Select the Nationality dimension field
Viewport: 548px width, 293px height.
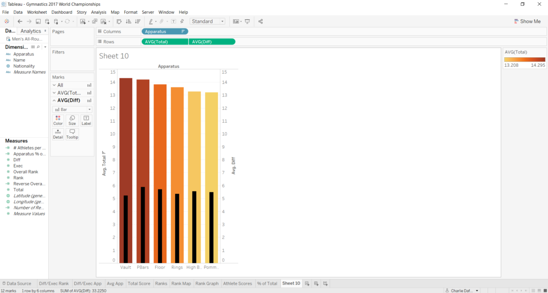(x=24, y=66)
